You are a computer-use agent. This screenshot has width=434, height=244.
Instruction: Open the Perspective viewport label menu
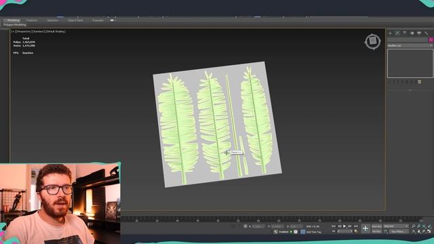(x=23, y=32)
